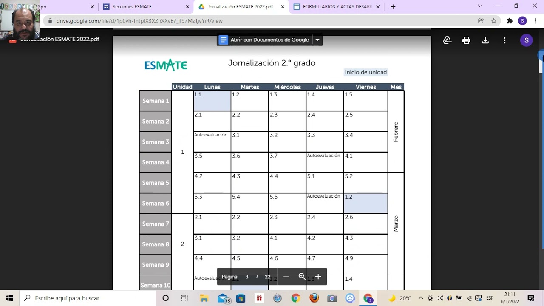The height and width of the screenshot is (306, 544).
Task: Add shortcut to Drive icon
Action: tap(447, 40)
